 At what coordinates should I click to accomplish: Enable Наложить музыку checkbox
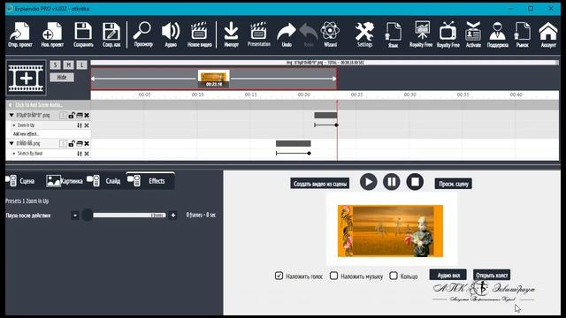point(334,276)
